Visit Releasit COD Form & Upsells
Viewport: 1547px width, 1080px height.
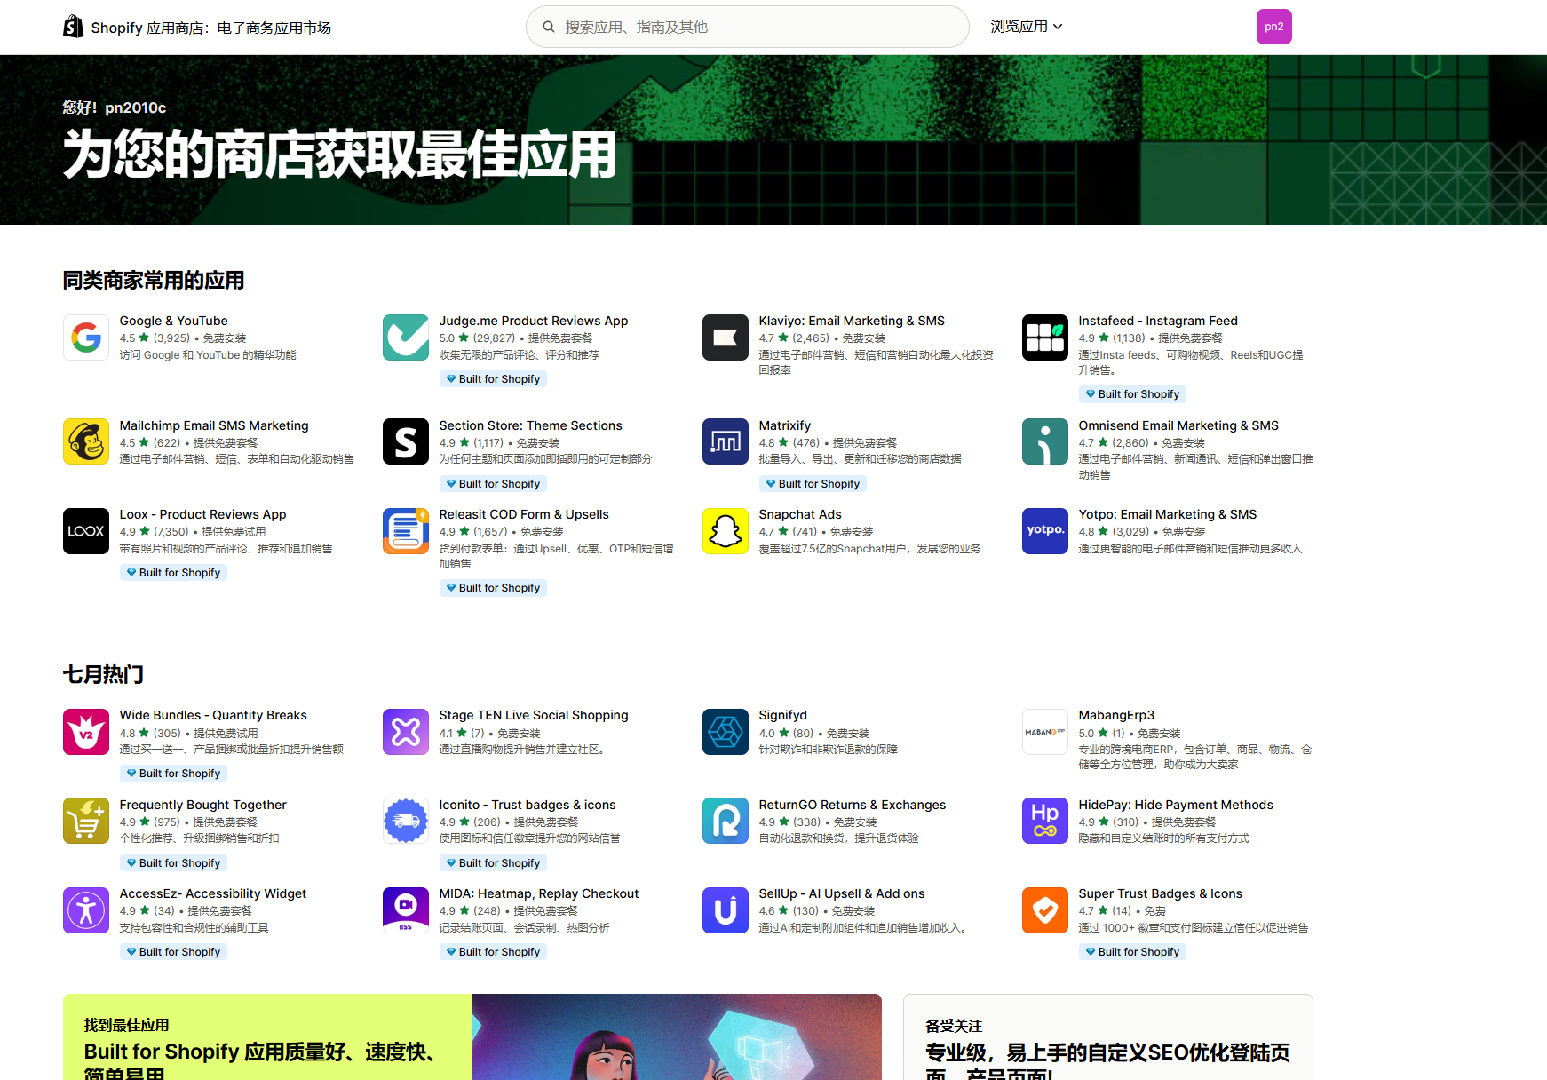524,514
